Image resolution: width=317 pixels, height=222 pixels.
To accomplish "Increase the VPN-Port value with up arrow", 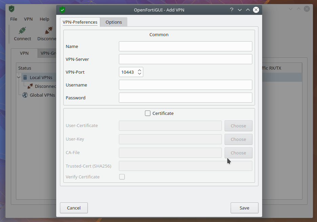I will point(140,70).
